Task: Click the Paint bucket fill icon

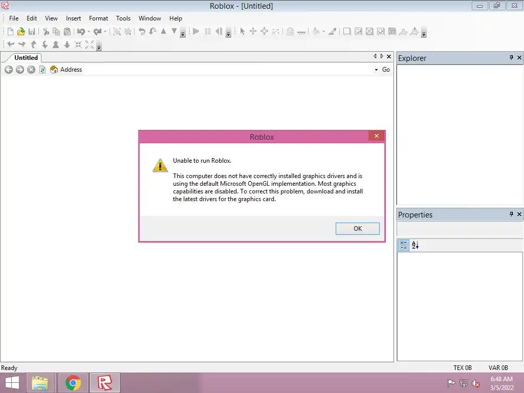Action: tap(316, 31)
